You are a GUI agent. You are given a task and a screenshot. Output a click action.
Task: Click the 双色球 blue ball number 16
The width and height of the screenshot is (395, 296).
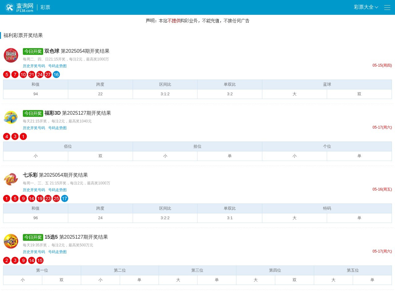coord(56,75)
